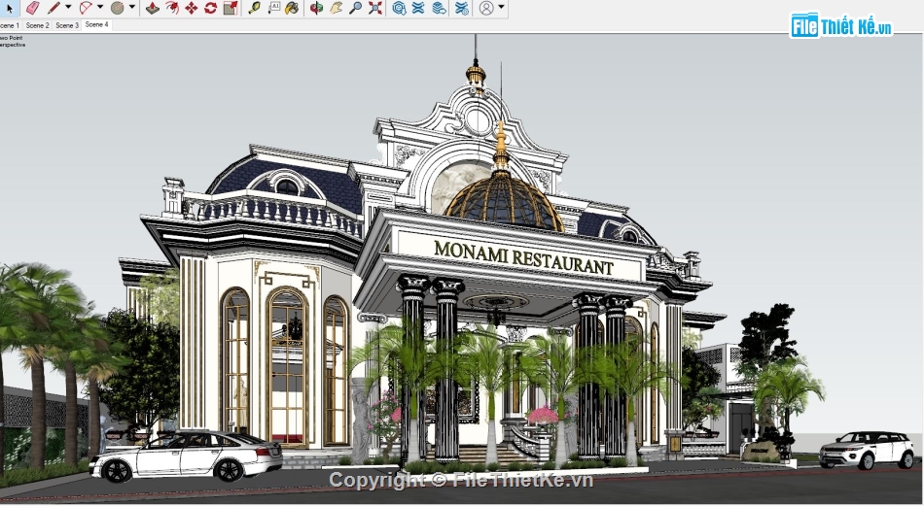The image size is (924, 506).
Task: Click the user account profile icon
Action: pos(486,8)
